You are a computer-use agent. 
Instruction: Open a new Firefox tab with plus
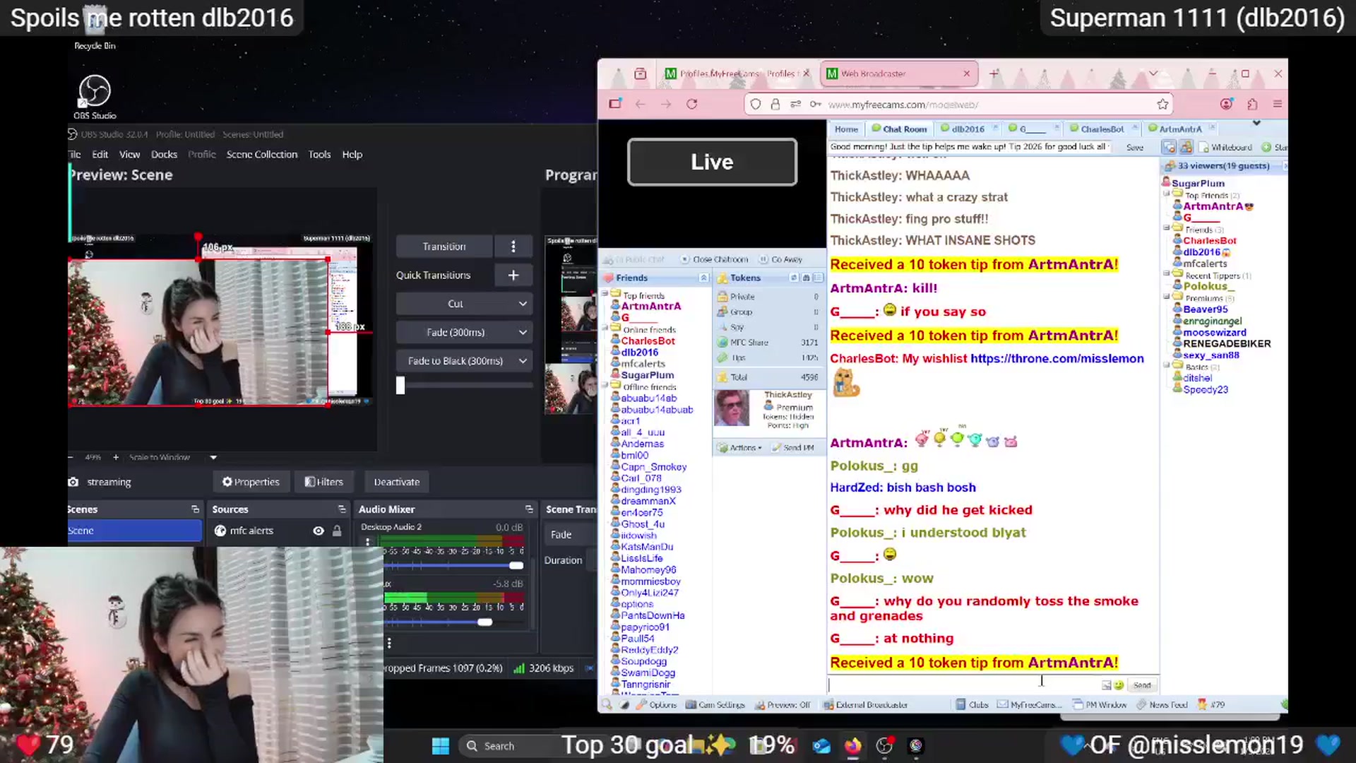994,73
